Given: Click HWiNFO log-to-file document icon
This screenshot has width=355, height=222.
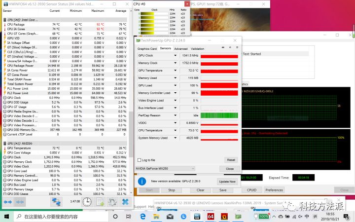Looking at the screenshot, I should pyautogui.click(x=100, y=202).
